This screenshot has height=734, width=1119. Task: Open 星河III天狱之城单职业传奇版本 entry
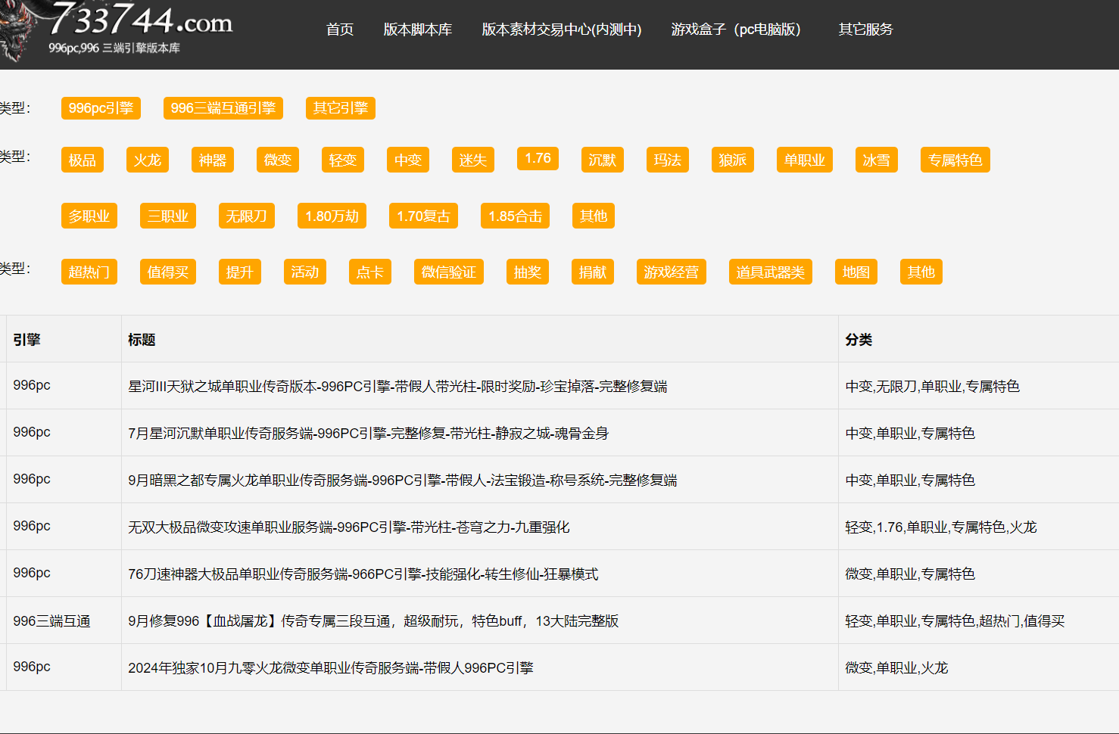coord(397,387)
